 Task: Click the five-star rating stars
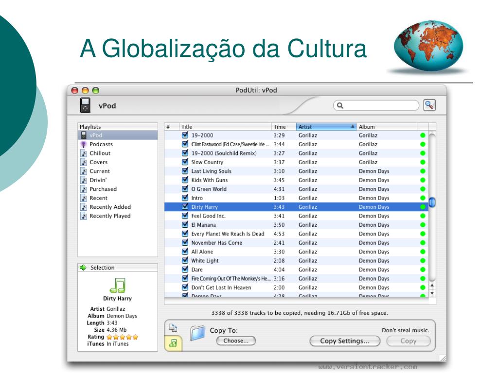tap(122, 337)
